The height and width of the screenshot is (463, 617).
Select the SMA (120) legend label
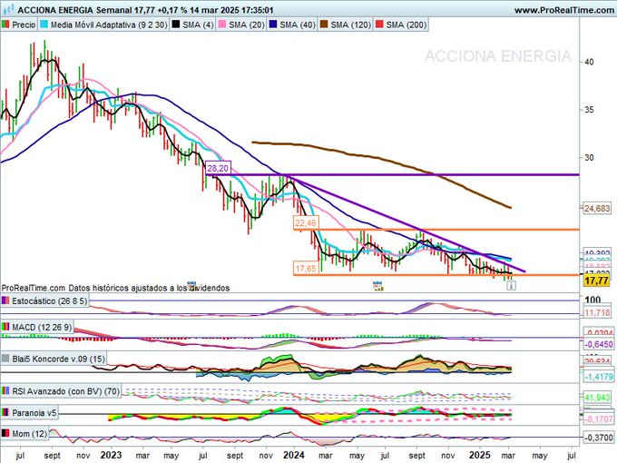[x=350, y=25]
